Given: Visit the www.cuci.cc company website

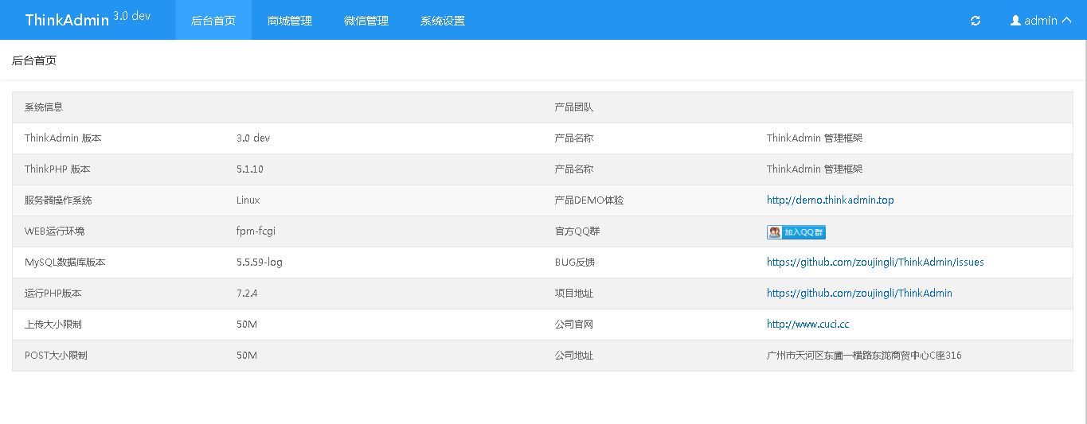Looking at the screenshot, I should click(x=807, y=325).
